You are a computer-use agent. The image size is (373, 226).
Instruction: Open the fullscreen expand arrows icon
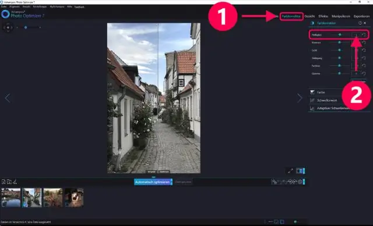pyautogui.click(x=290, y=171)
